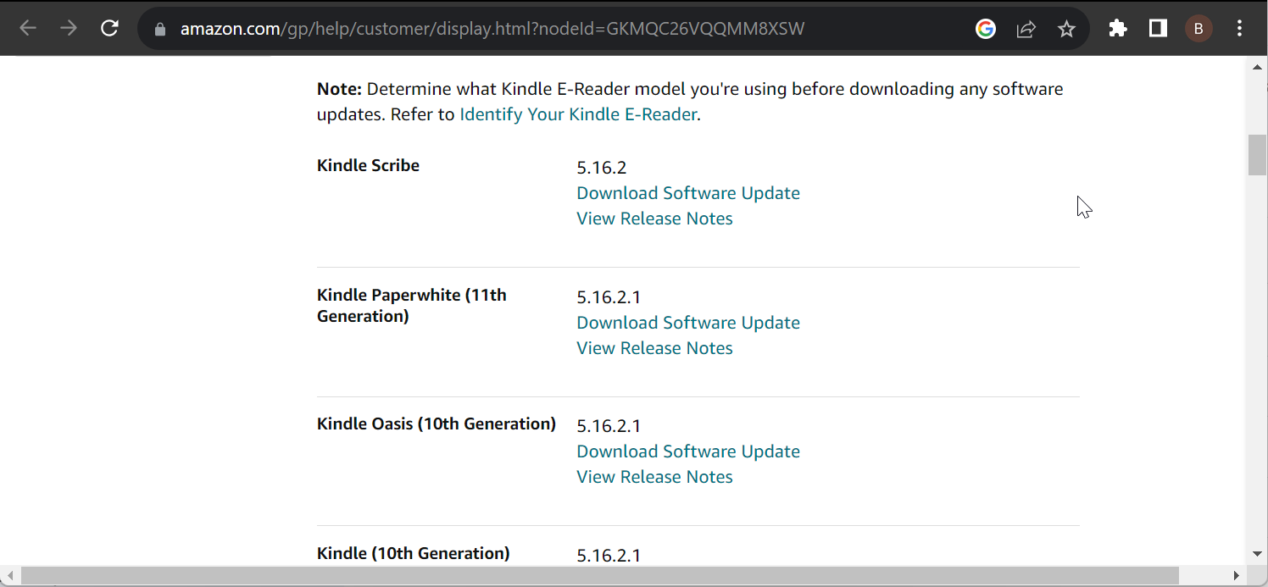Image resolution: width=1268 pixels, height=587 pixels.
Task: View Release Notes for Kindle Scribe
Action: (x=654, y=219)
